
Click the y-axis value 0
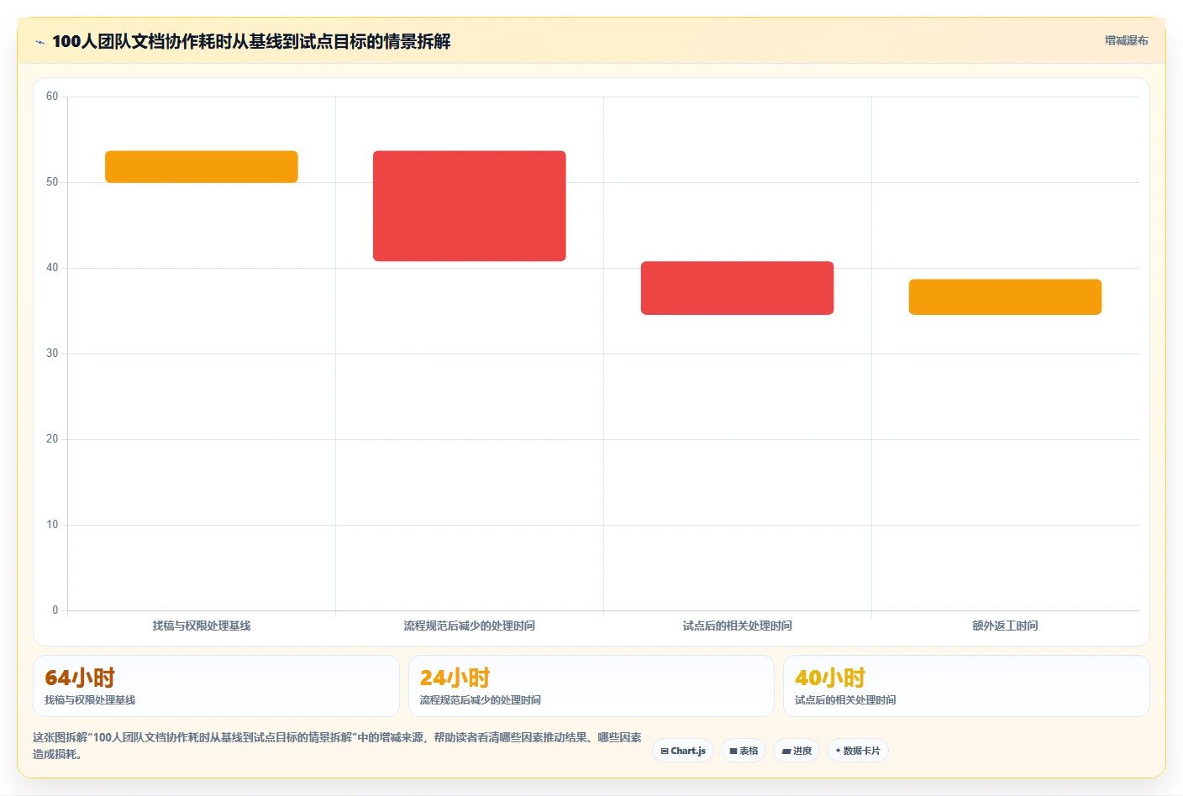[55, 610]
